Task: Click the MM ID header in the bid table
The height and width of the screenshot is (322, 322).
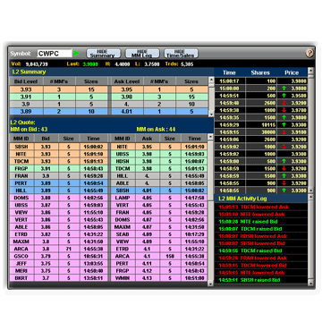Action: (x=21, y=139)
